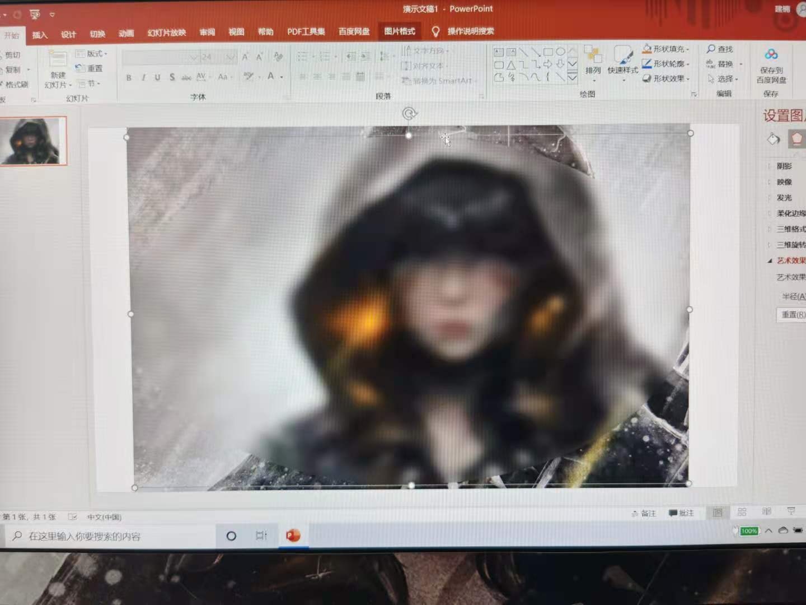Toggle the 备注 notes pane
This screenshot has width=806, height=605.
[x=644, y=513]
